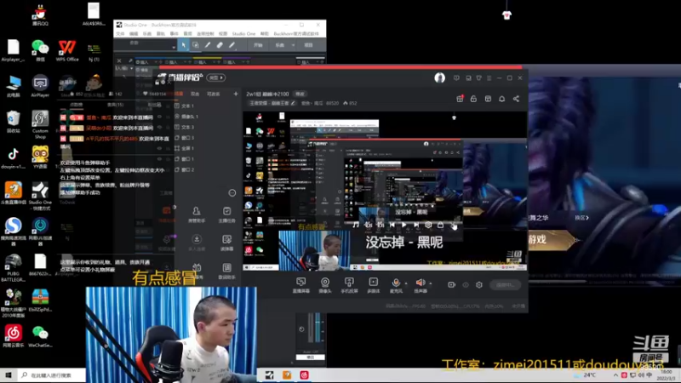
Task: Select the 窗口 3 source
Action: pyautogui.click(x=185, y=138)
